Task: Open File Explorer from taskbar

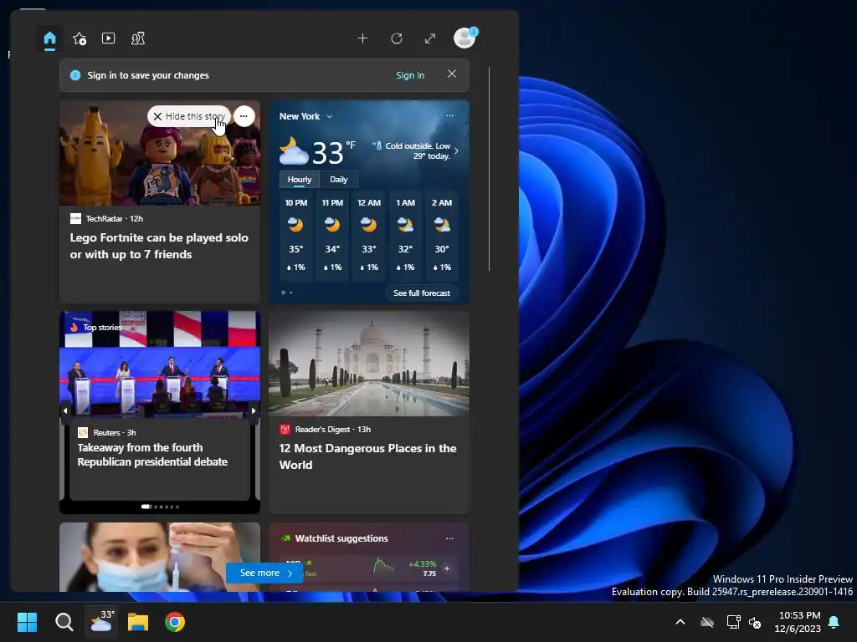Action: click(x=138, y=622)
